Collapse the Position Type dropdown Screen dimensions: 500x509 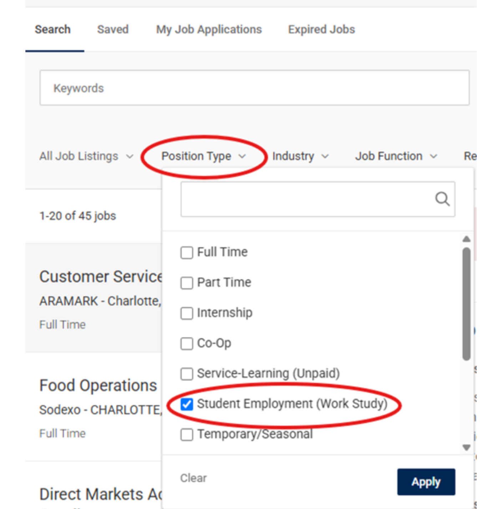click(204, 156)
